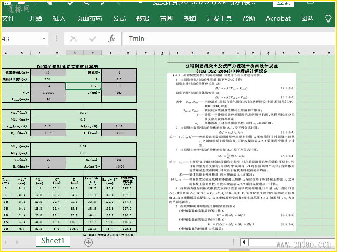Select table cell 123.3

[x=92, y=228]
